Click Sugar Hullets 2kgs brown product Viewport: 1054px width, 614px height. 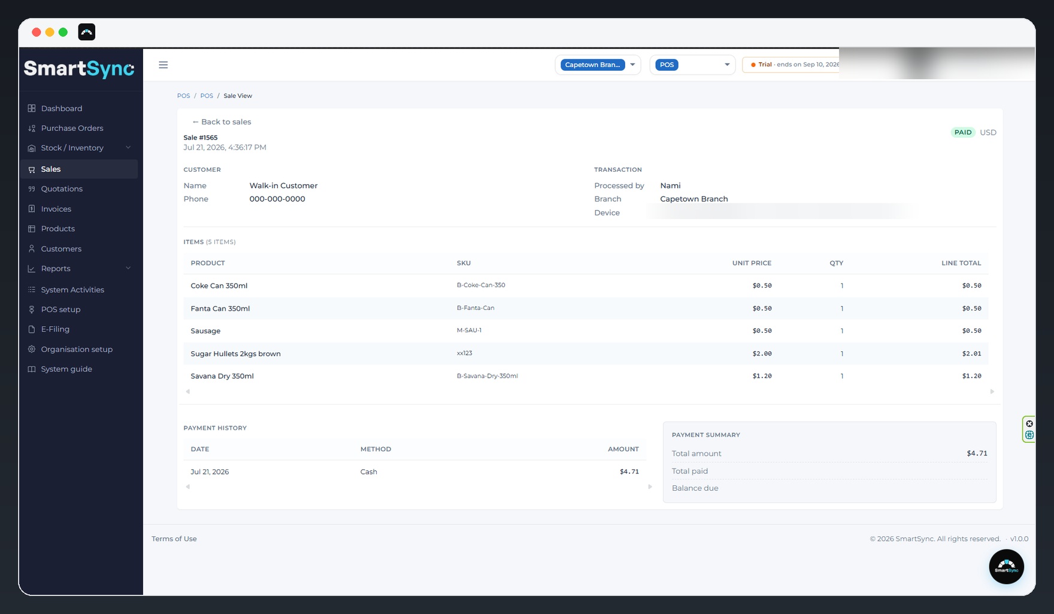pos(235,354)
